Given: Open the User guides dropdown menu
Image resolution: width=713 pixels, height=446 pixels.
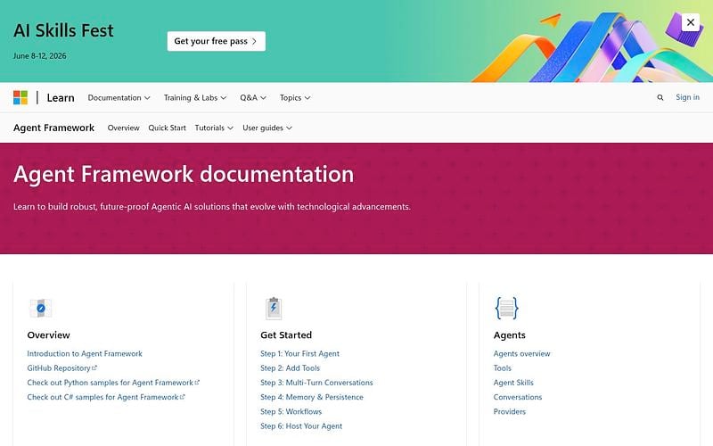Looking at the screenshot, I should pos(266,128).
